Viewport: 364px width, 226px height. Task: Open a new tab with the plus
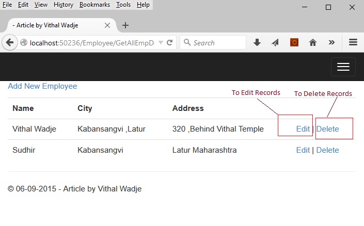(125, 25)
